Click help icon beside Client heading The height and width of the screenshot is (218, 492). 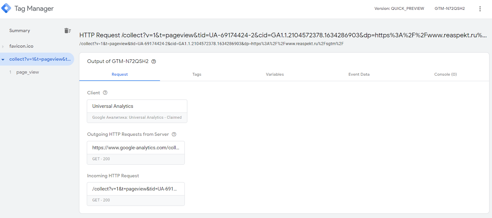[105, 93]
